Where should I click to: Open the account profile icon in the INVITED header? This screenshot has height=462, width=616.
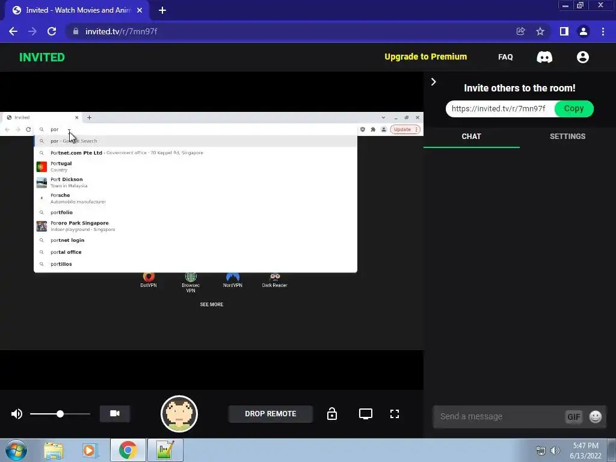point(582,57)
